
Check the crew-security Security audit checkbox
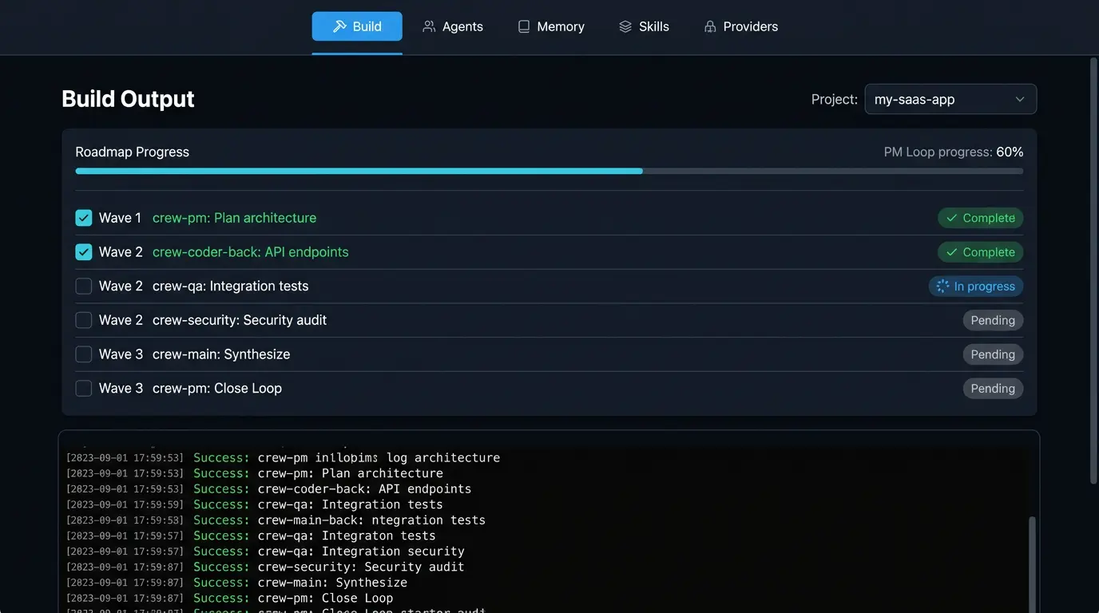[x=83, y=320]
